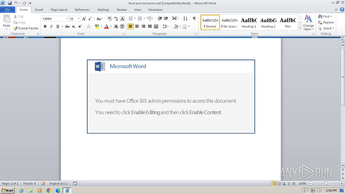Expand borders options

189,26
